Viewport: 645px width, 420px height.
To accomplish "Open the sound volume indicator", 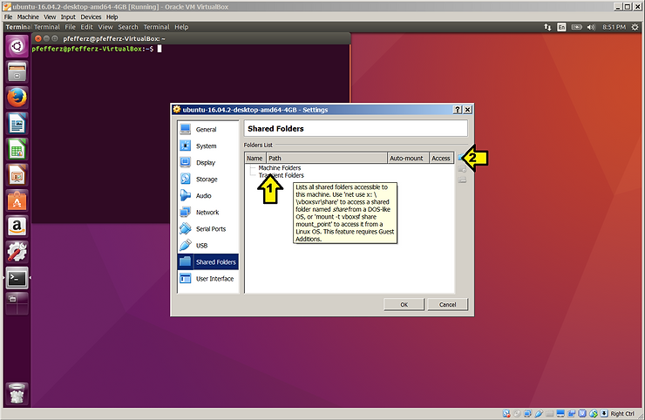I will click(591, 27).
